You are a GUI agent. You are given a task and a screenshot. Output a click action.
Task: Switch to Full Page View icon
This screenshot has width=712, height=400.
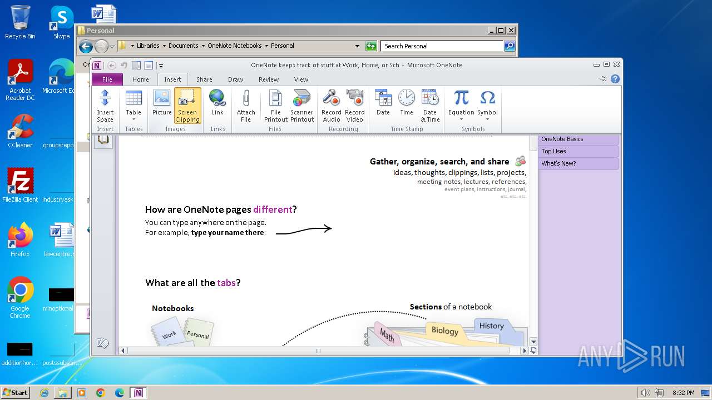[x=149, y=65]
